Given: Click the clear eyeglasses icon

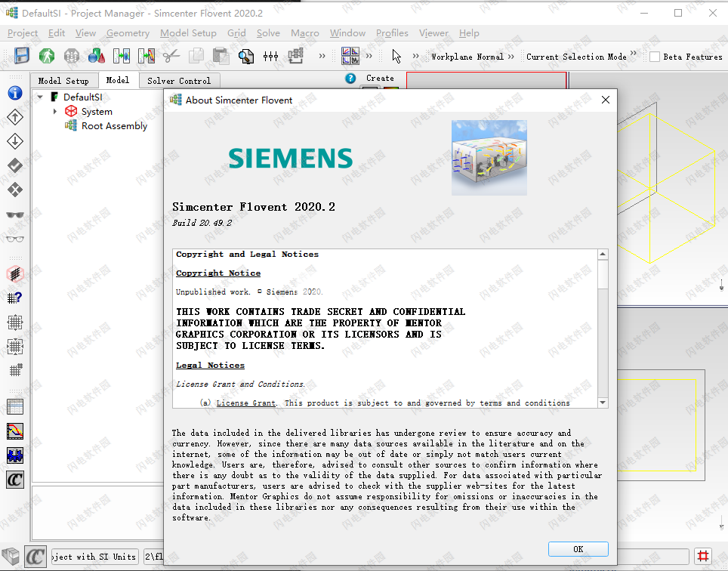Looking at the screenshot, I should (15, 239).
